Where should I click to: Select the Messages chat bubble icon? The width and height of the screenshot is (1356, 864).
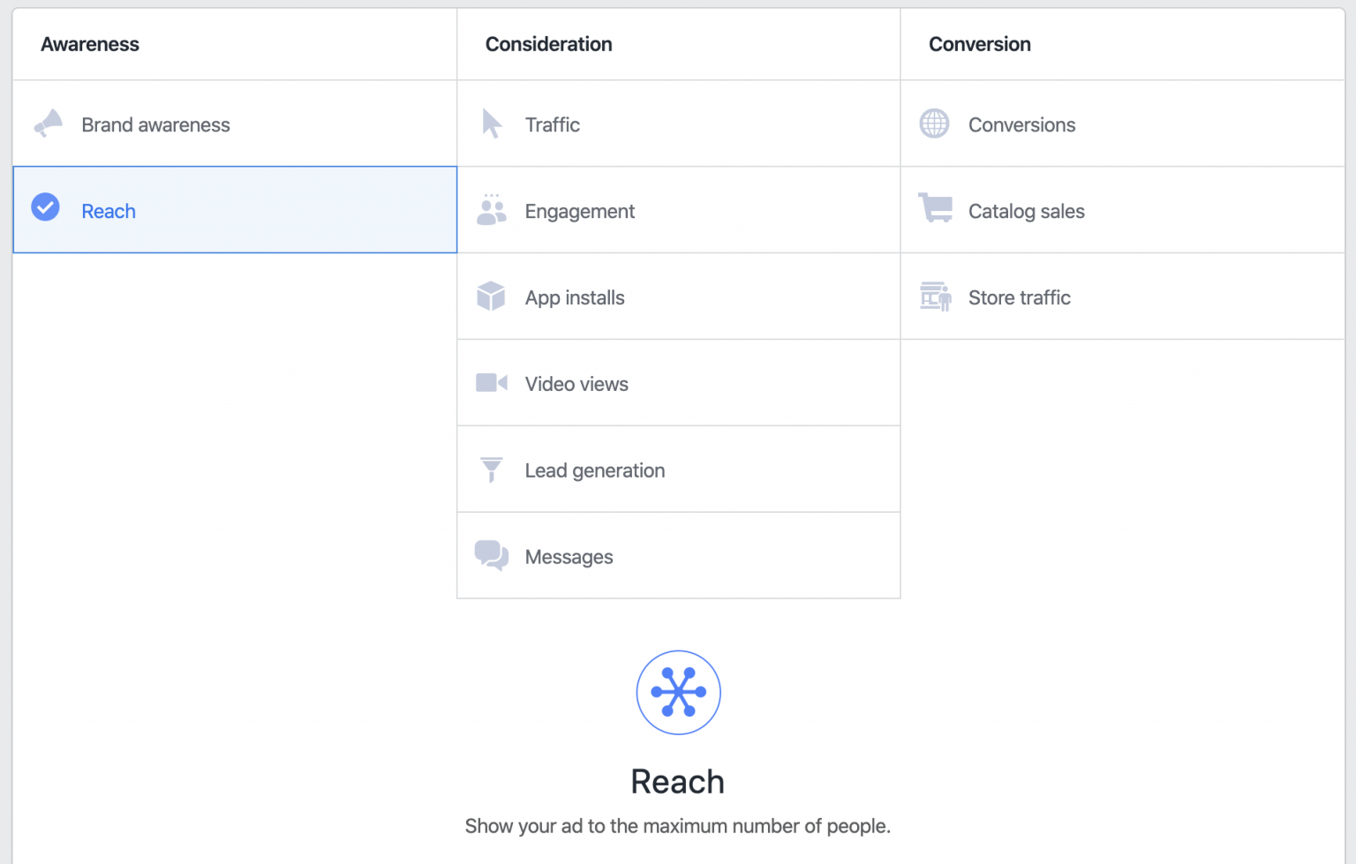(x=492, y=556)
